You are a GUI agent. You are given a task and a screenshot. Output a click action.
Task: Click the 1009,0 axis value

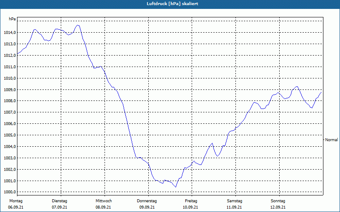pyautogui.click(x=10, y=90)
